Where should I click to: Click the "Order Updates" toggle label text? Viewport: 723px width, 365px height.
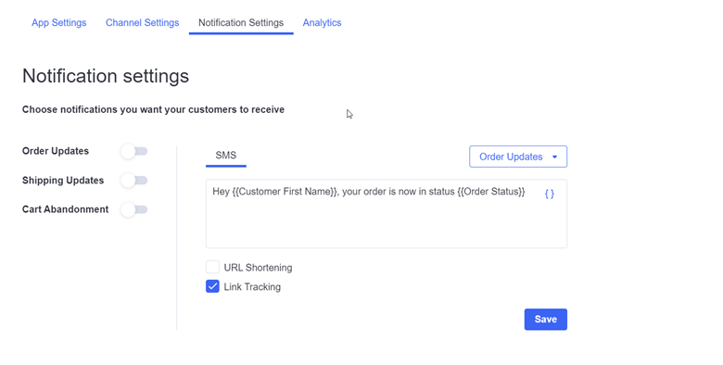56,151
